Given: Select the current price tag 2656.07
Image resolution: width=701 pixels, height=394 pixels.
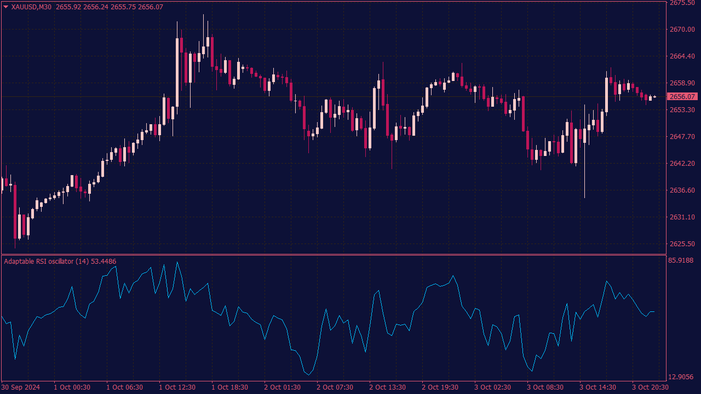Looking at the screenshot, I should [683, 97].
